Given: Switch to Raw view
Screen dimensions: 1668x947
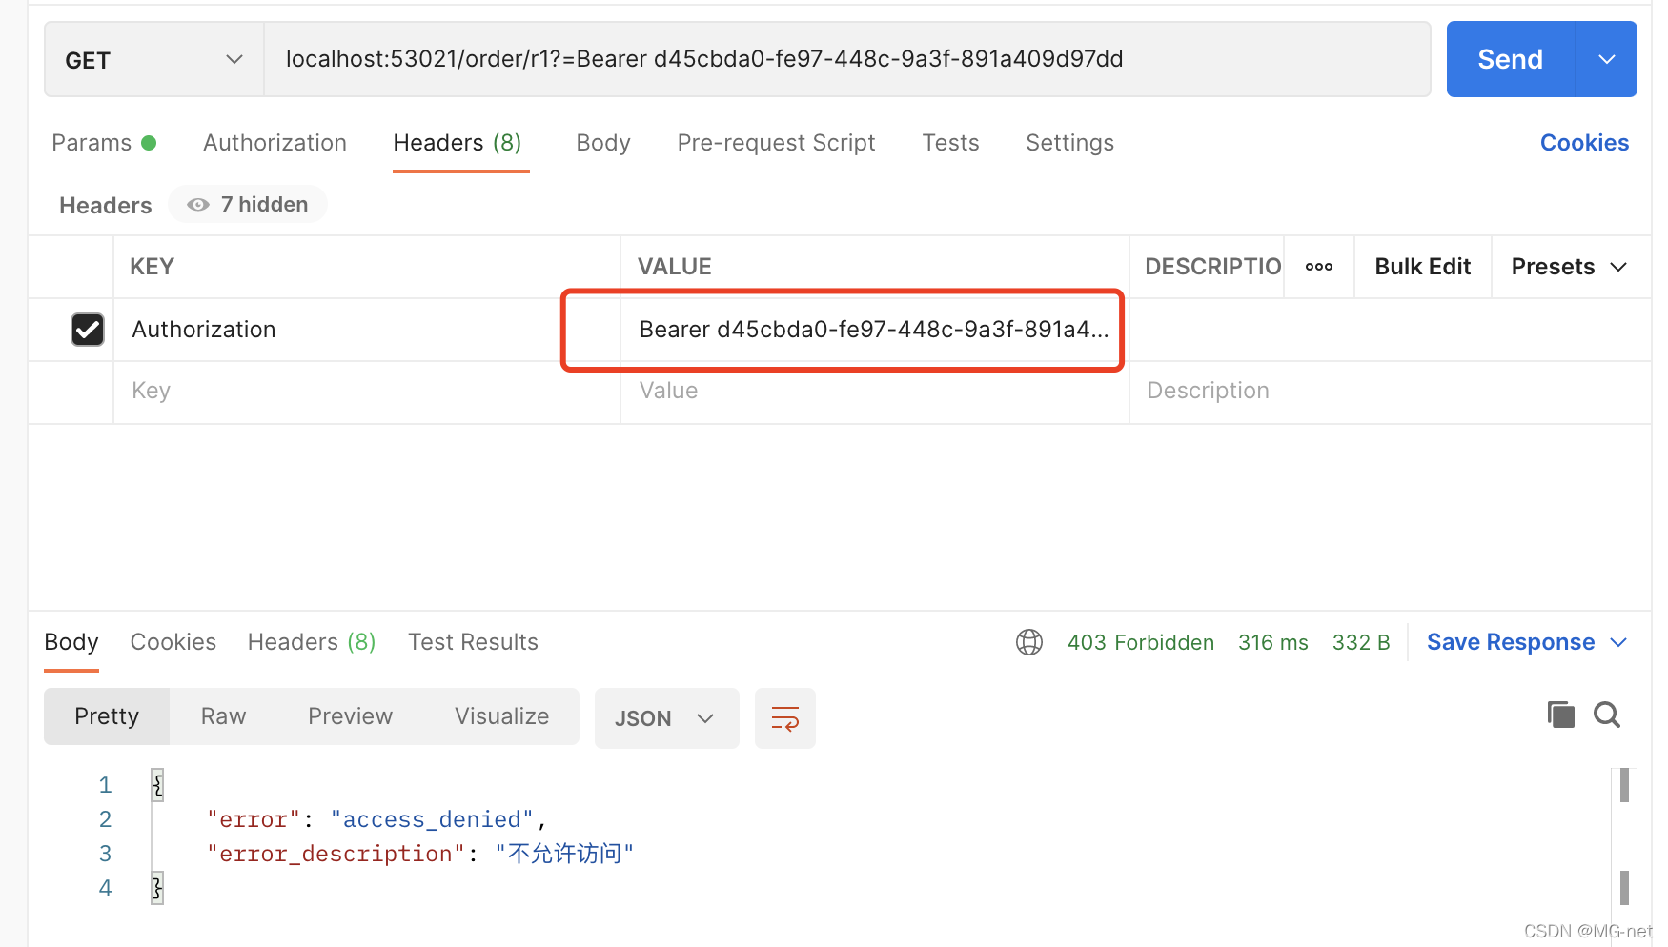Looking at the screenshot, I should (223, 716).
